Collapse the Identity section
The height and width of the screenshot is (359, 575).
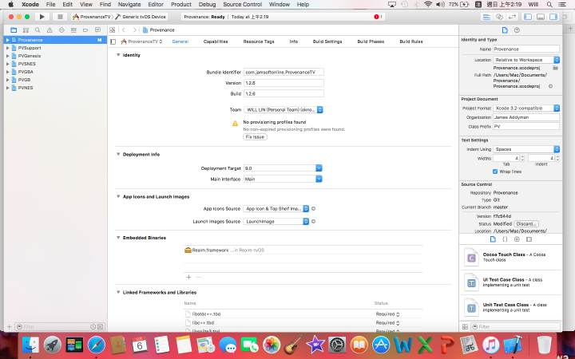[x=118, y=55]
